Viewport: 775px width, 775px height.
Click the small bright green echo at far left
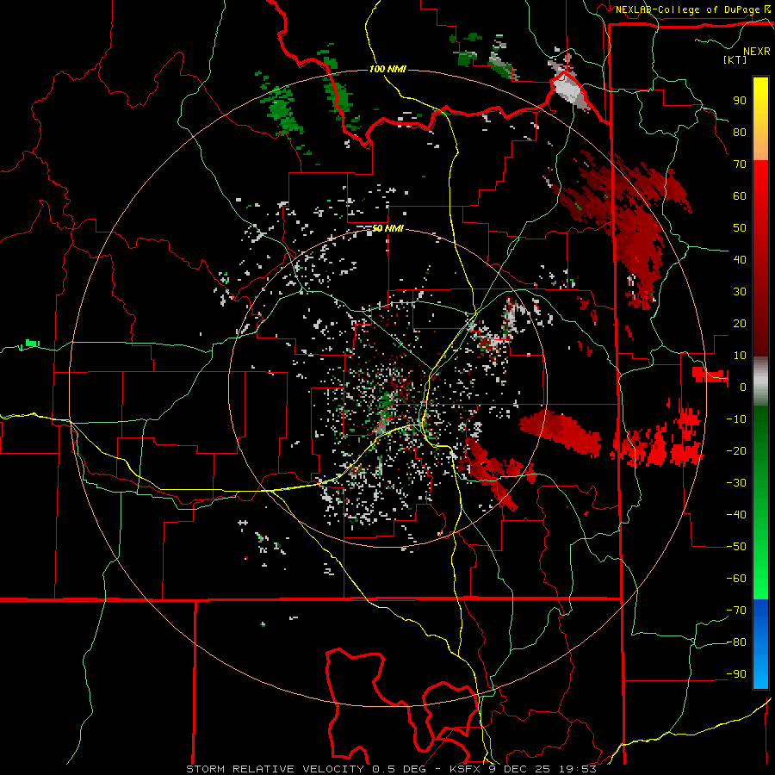click(32, 343)
